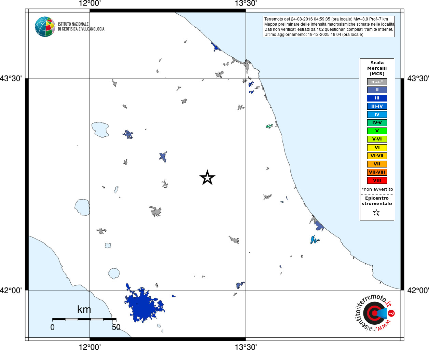Click the epicenter star symbol in legend

(376, 213)
